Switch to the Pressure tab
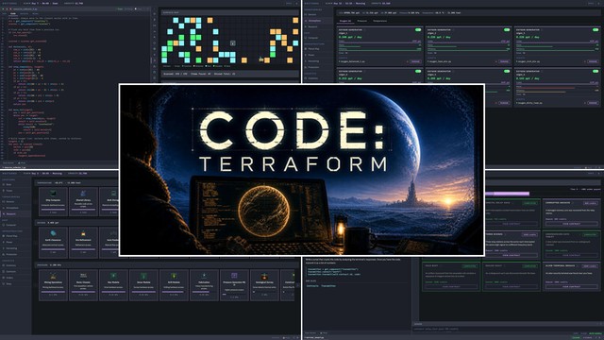The width and height of the screenshot is (604, 340). tap(362, 21)
